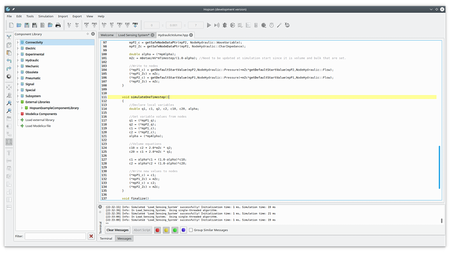450x253 pixels.
Task: Expand the Connectivity library
Action: (x=18, y=42)
